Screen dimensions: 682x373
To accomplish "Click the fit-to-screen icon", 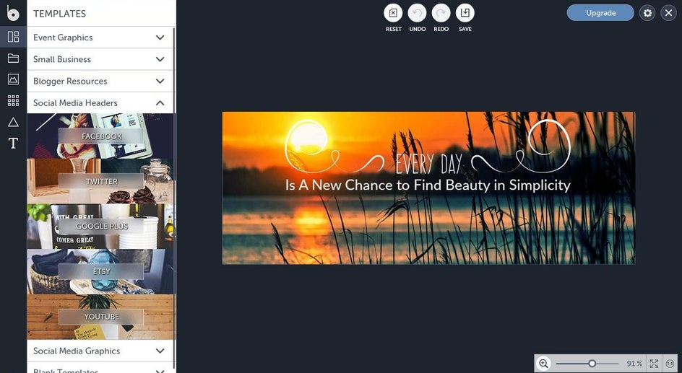I will coord(654,364).
